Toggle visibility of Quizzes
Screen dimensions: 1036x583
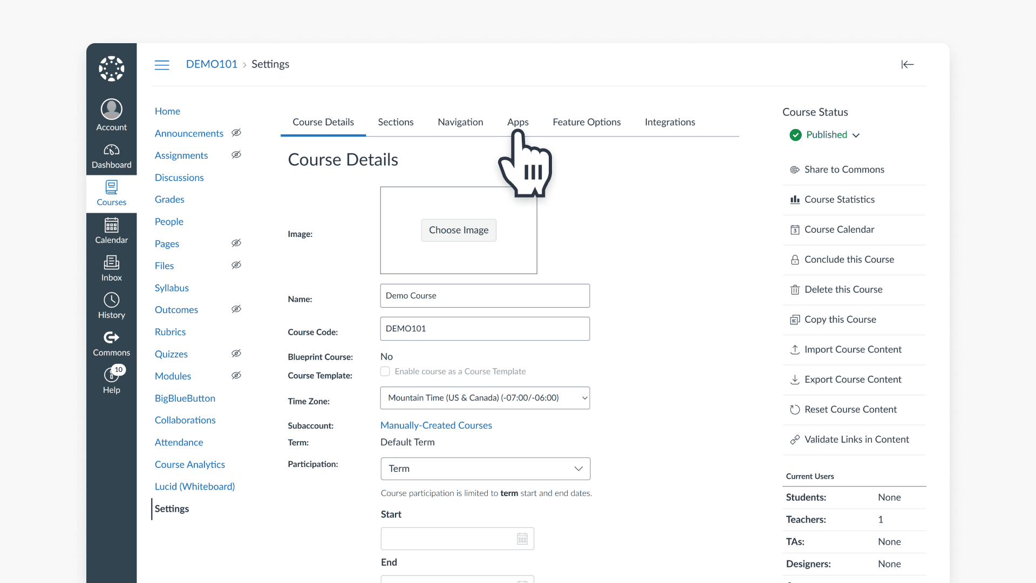[x=236, y=354]
